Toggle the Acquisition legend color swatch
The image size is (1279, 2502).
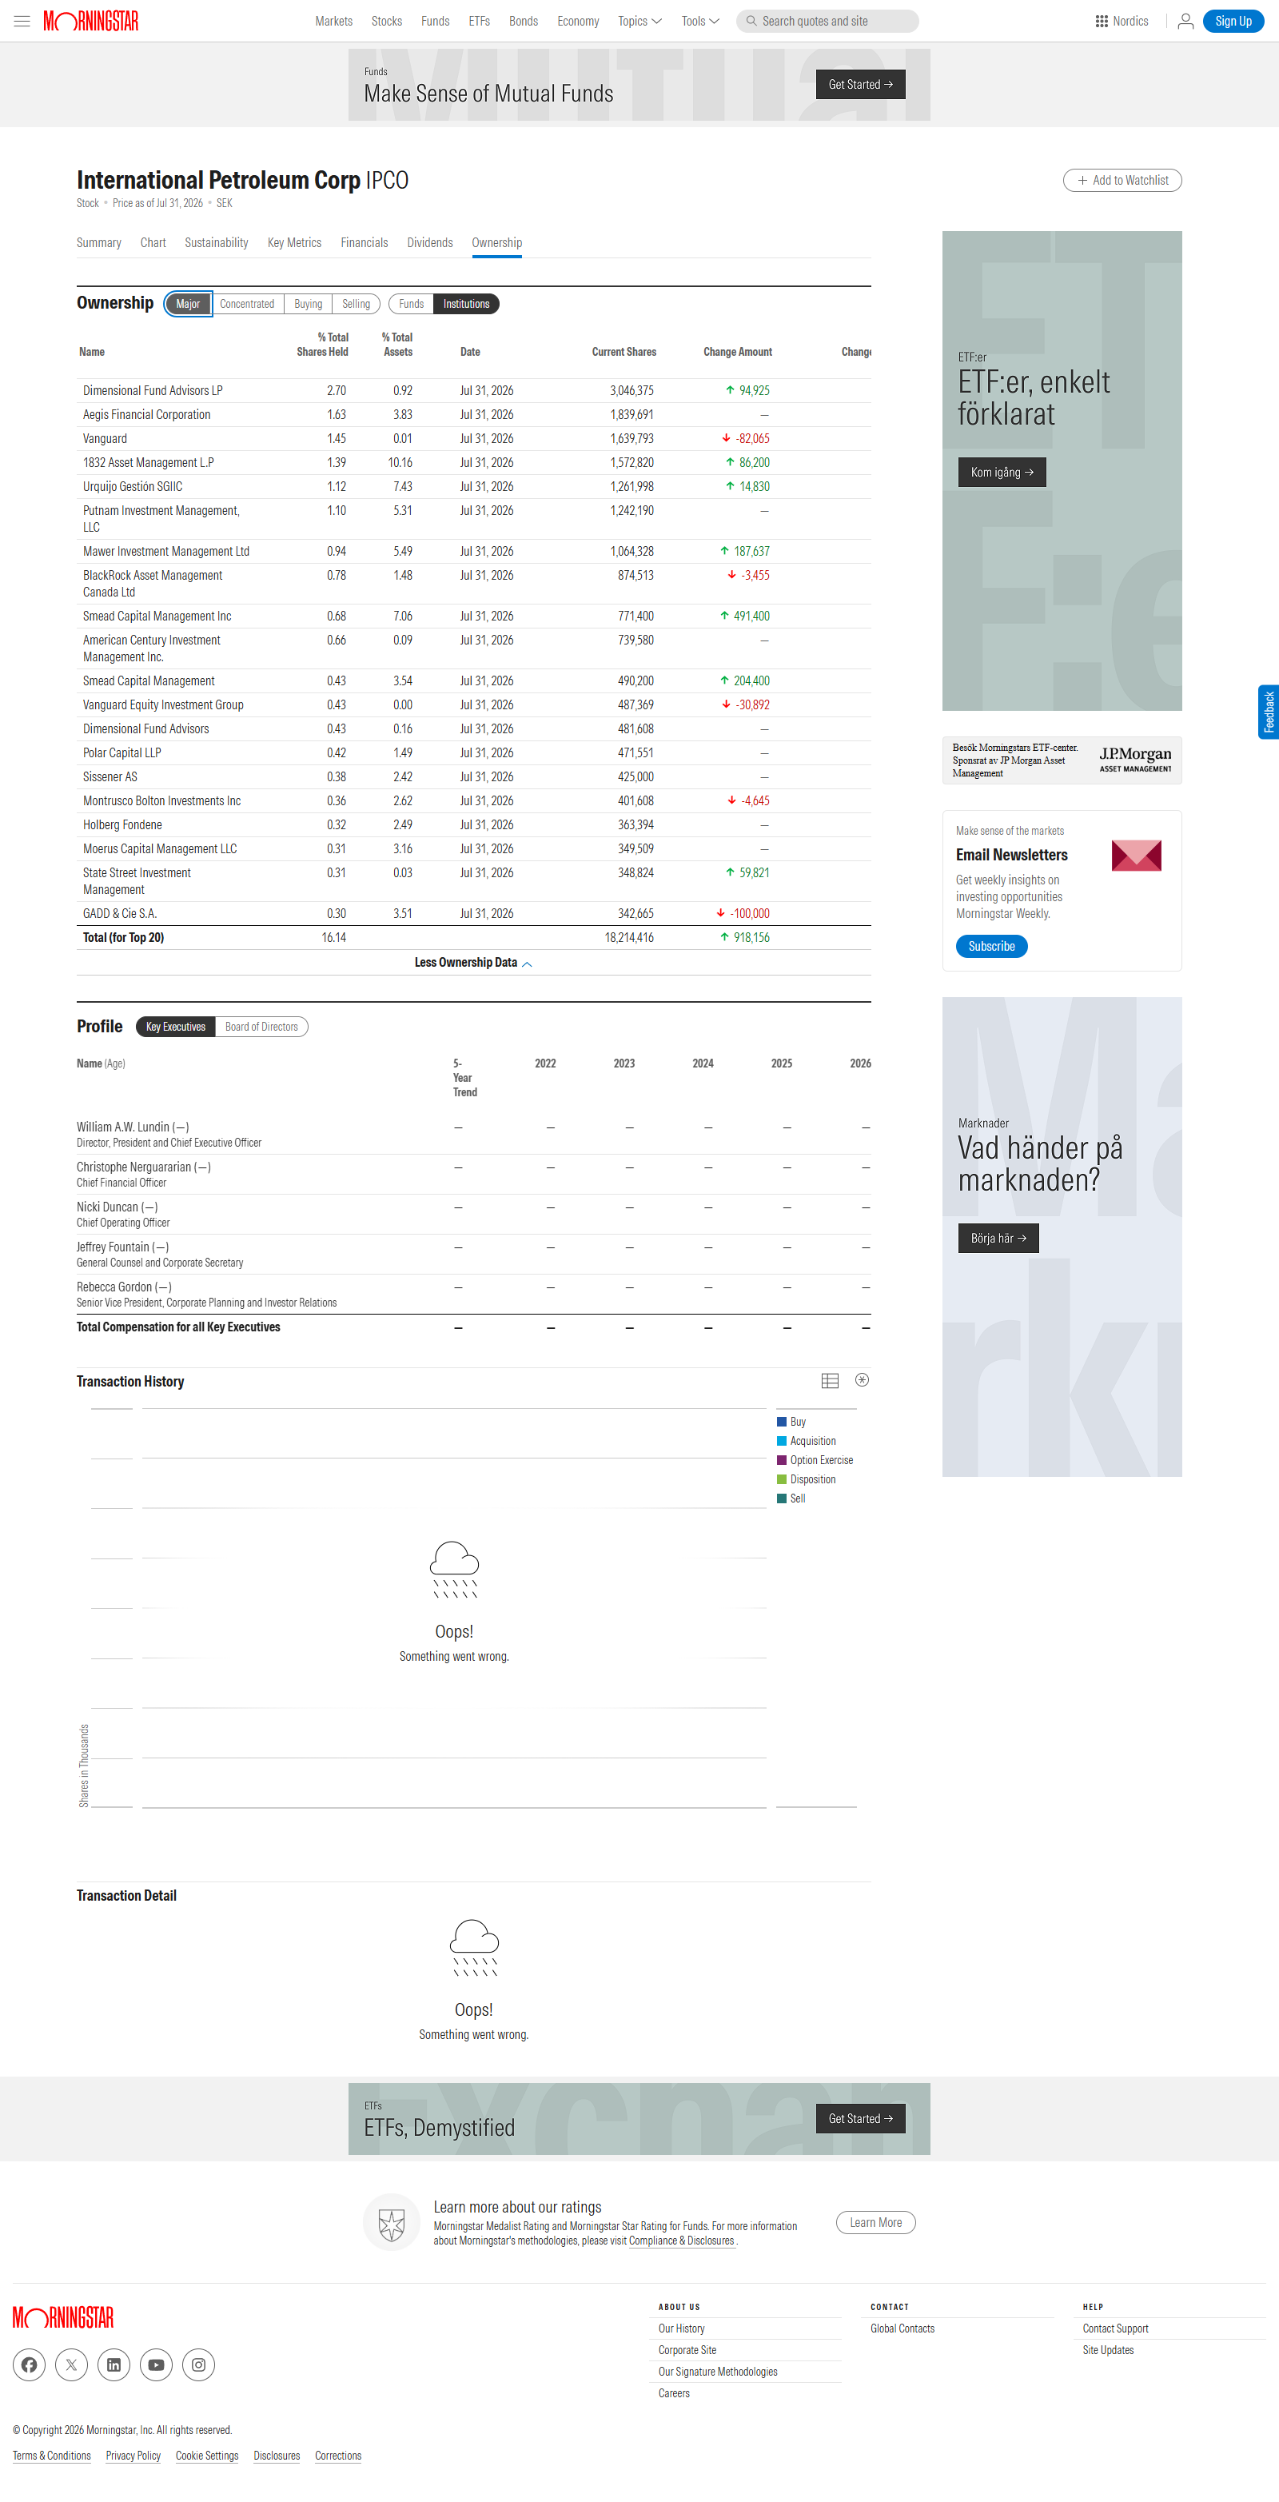[x=782, y=1442]
